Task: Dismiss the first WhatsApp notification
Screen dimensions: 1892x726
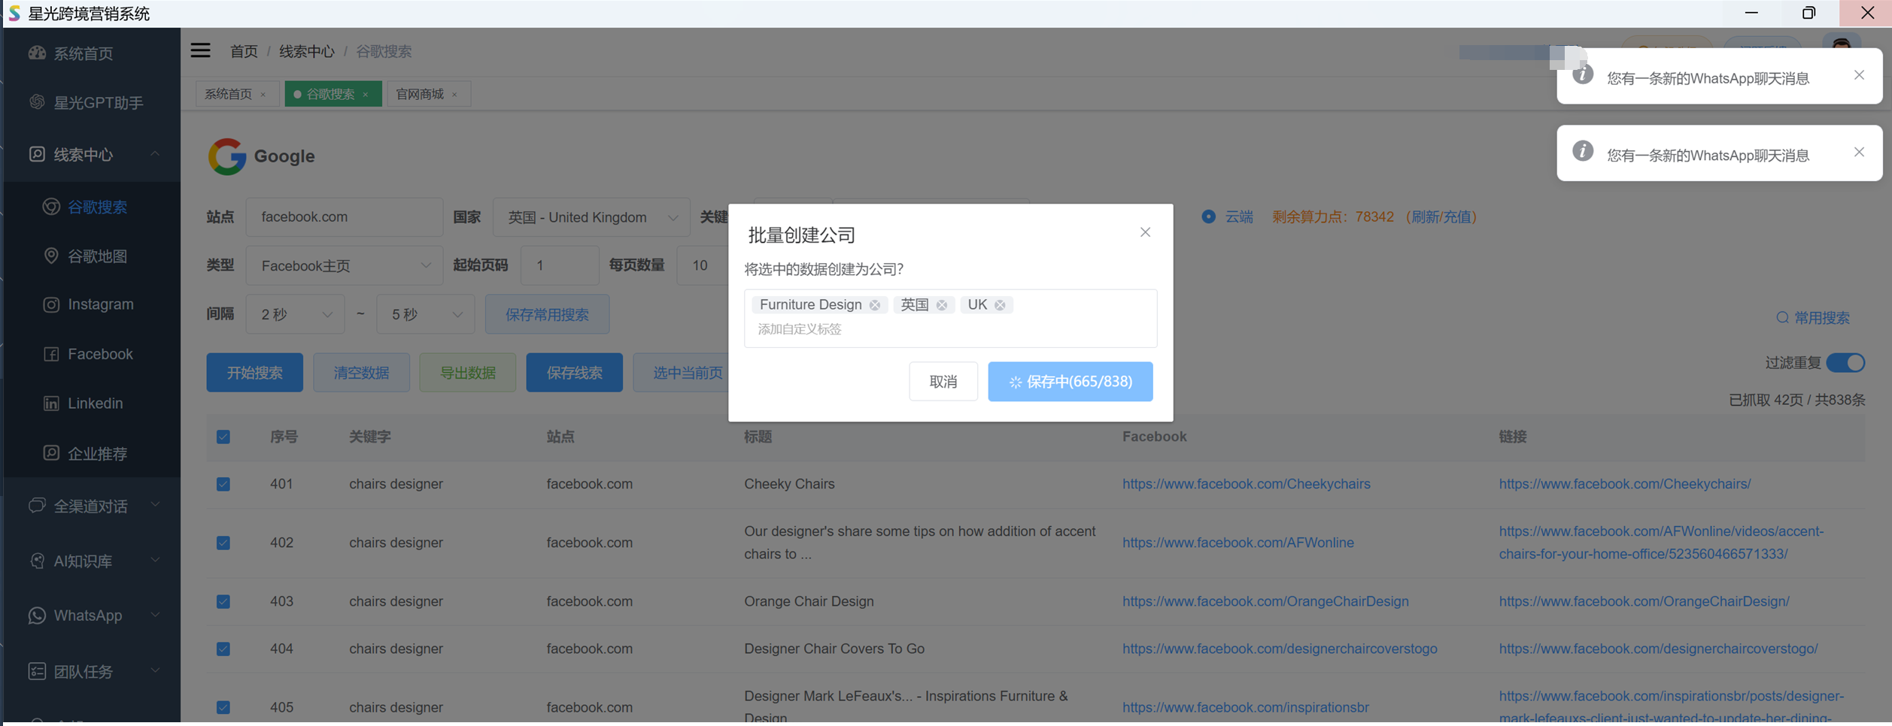Action: 1859,75
